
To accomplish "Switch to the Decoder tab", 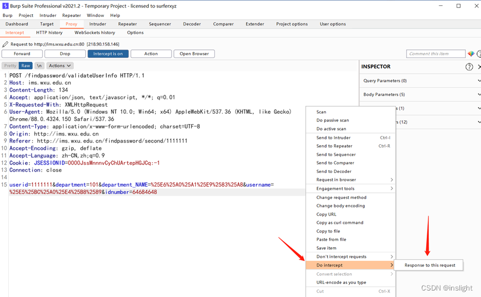I will tap(192, 24).
